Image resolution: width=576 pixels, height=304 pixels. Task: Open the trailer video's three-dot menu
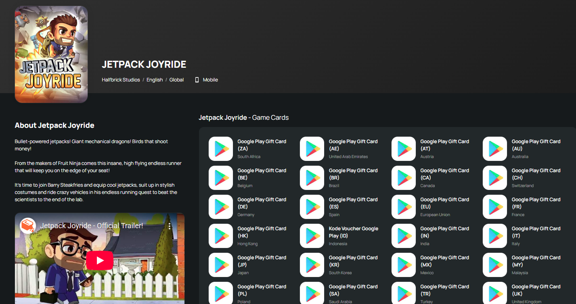pos(170,226)
